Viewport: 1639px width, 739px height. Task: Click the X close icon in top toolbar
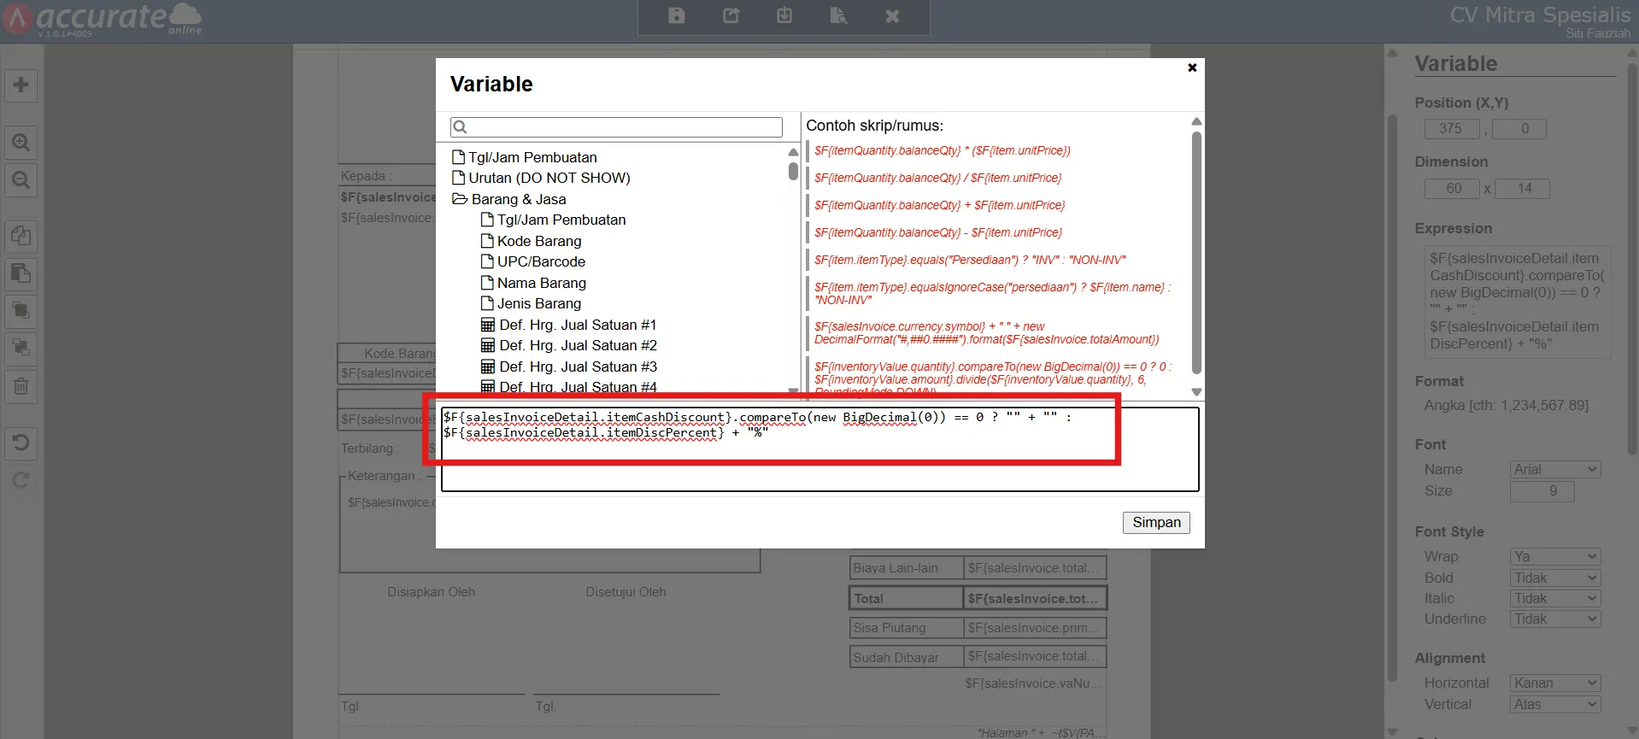point(892,15)
